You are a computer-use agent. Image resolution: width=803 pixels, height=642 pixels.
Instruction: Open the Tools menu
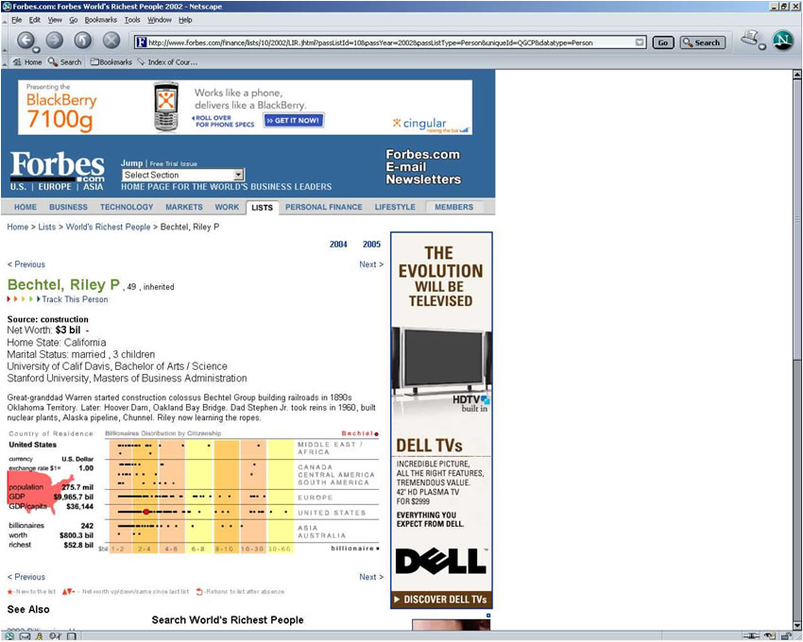pyautogui.click(x=132, y=20)
